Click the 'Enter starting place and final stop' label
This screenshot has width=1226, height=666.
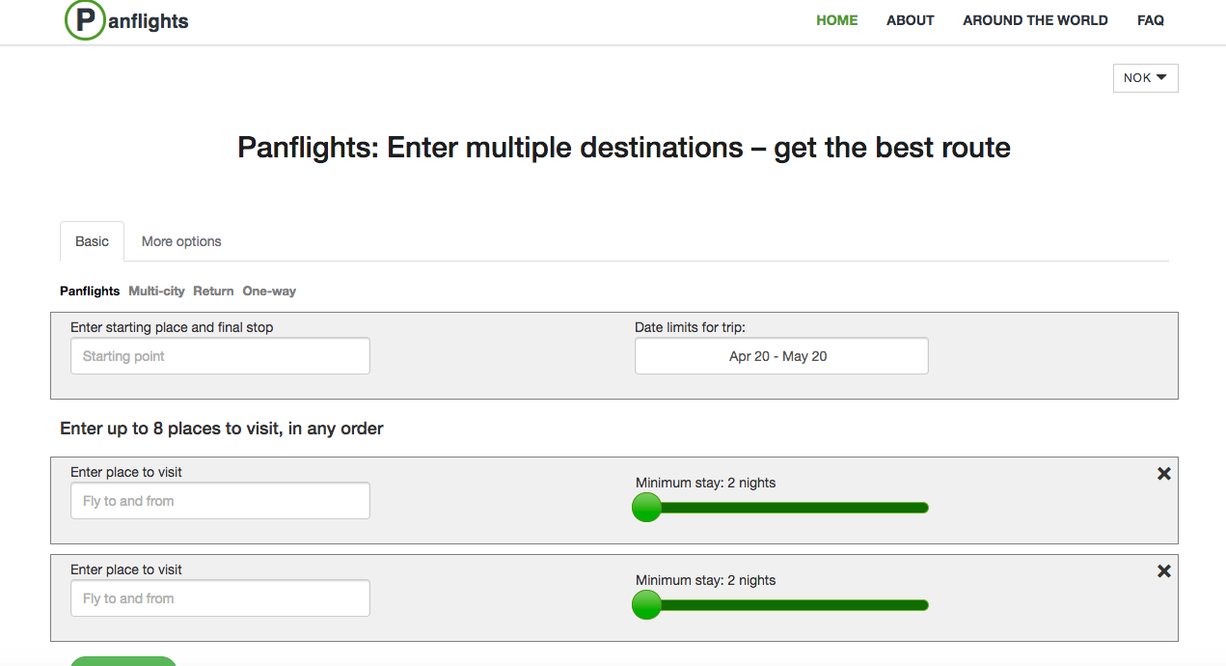coord(172,327)
